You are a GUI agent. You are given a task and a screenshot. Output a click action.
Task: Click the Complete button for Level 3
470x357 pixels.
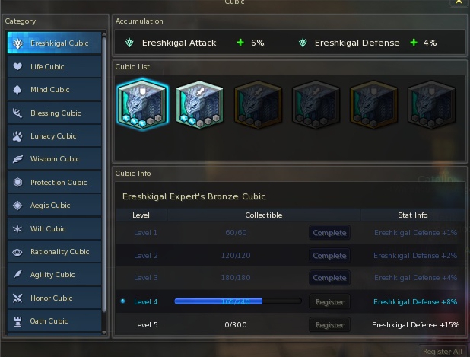tap(329, 278)
